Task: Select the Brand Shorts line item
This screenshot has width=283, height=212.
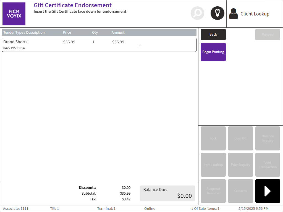Action: point(99,45)
